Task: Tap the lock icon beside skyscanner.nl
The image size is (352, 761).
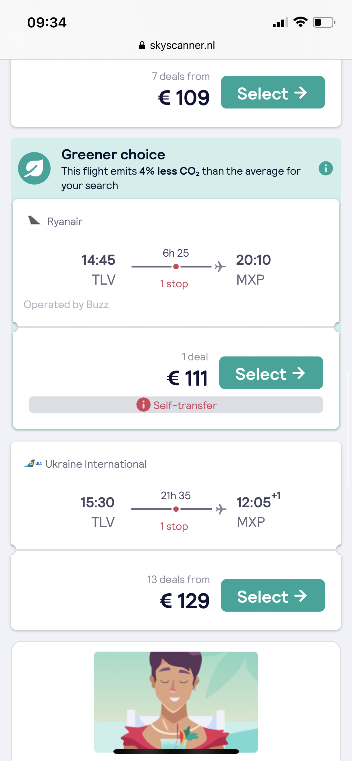Action: coord(142,45)
